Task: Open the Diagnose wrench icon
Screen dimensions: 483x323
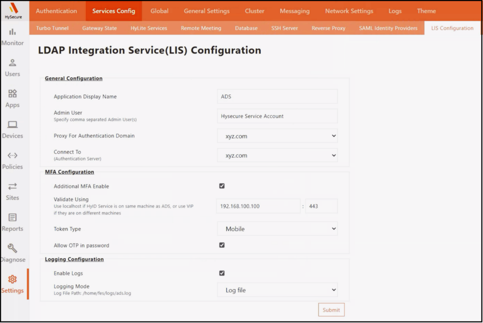Action: (13, 248)
